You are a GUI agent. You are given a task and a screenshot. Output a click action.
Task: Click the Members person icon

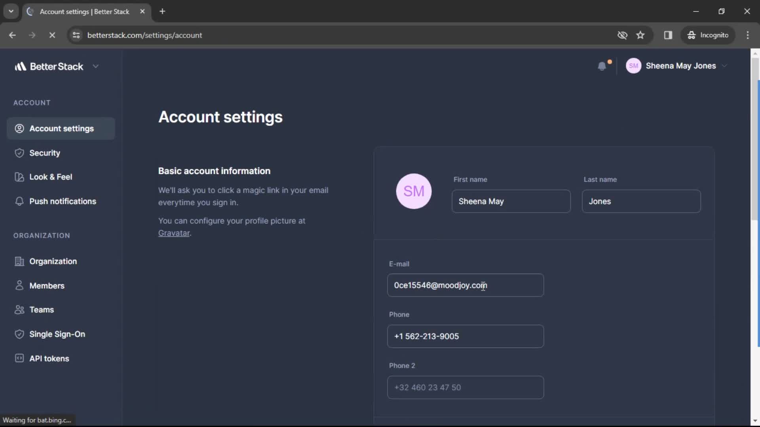click(19, 285)
